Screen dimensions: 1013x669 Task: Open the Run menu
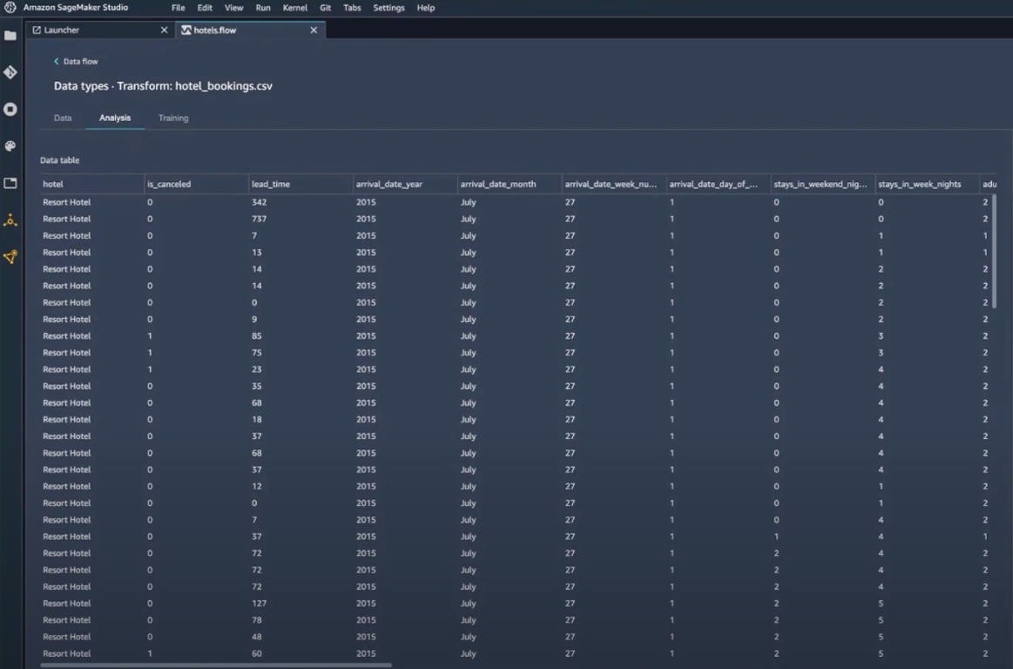(x=263, y=8)
